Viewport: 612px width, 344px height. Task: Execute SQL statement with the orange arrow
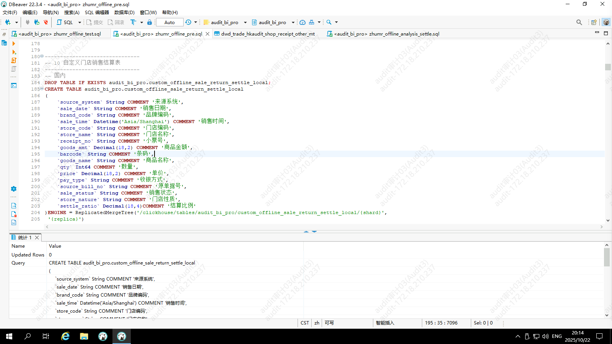[14, 44]
